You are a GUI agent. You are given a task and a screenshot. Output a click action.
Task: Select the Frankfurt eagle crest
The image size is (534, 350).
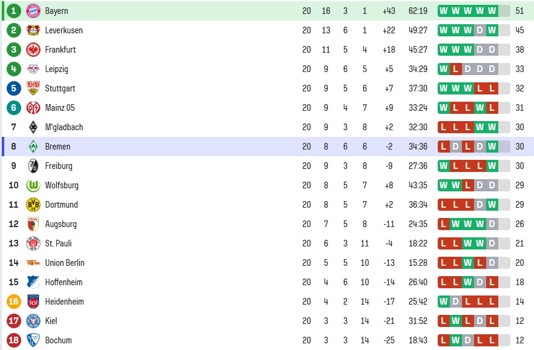[33, 50]
